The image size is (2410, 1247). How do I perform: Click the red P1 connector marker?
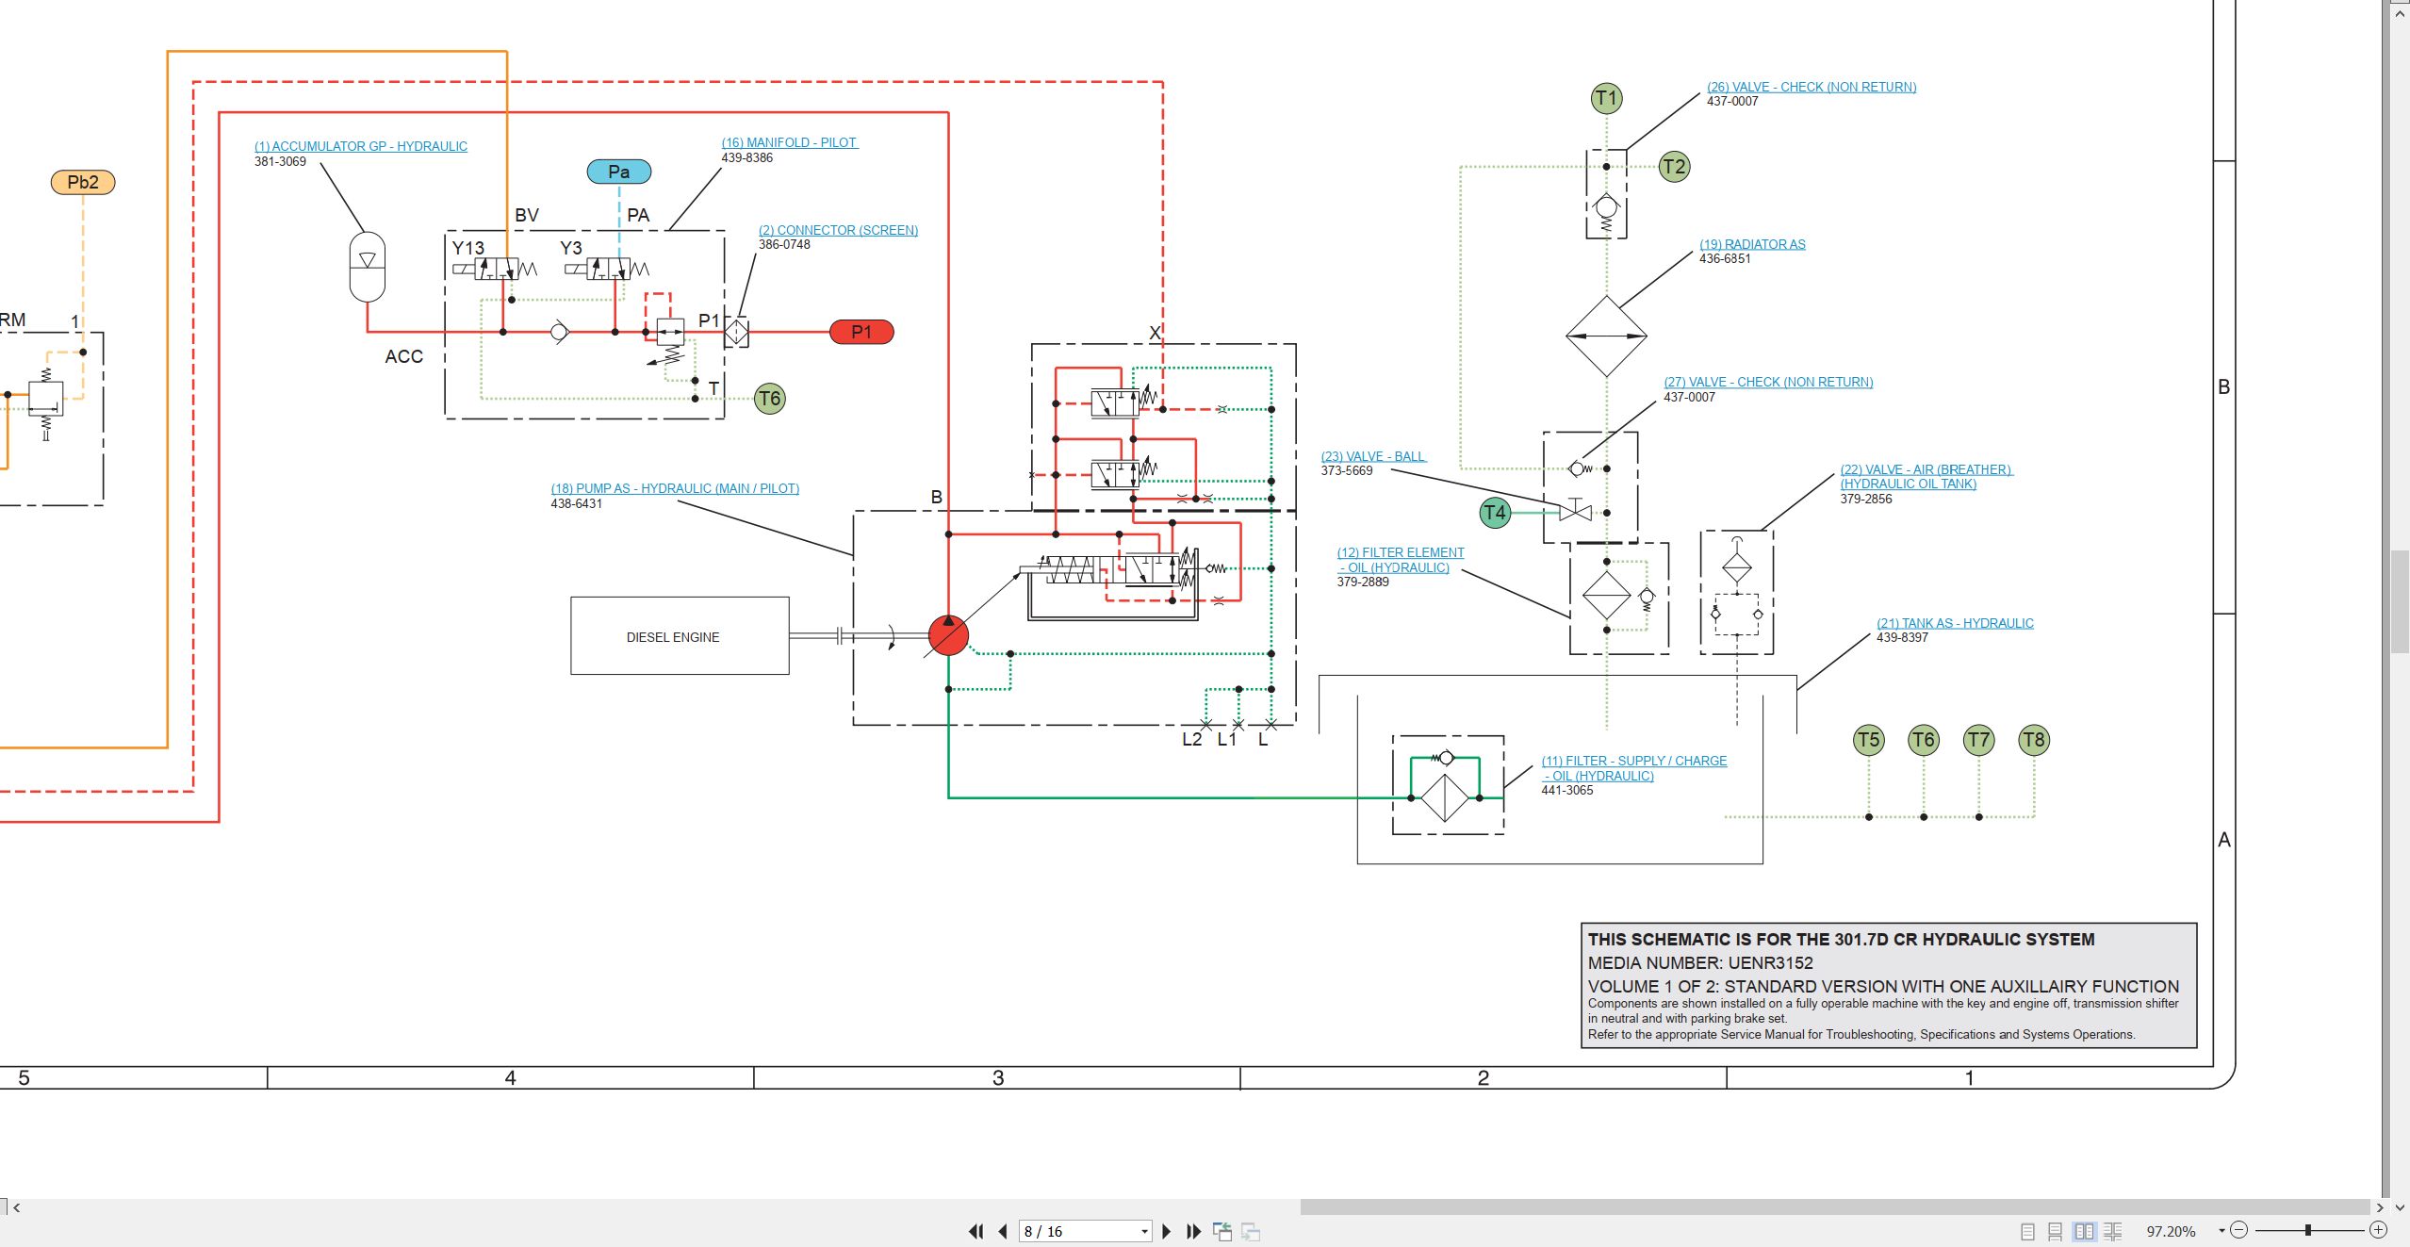861,332
